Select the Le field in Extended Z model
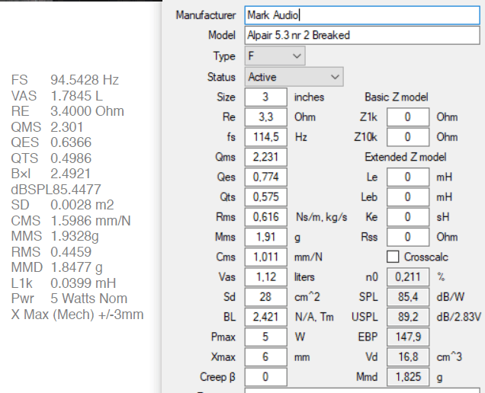Viewport: 485px width, 393px height. coord(408,177)
